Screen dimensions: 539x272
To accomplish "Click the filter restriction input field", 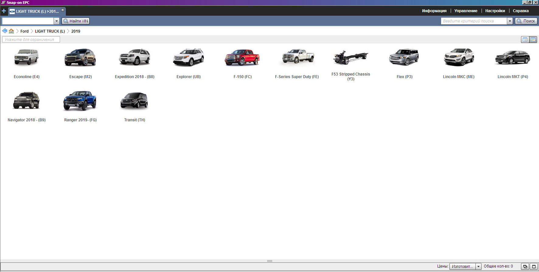I will [31, 39].
